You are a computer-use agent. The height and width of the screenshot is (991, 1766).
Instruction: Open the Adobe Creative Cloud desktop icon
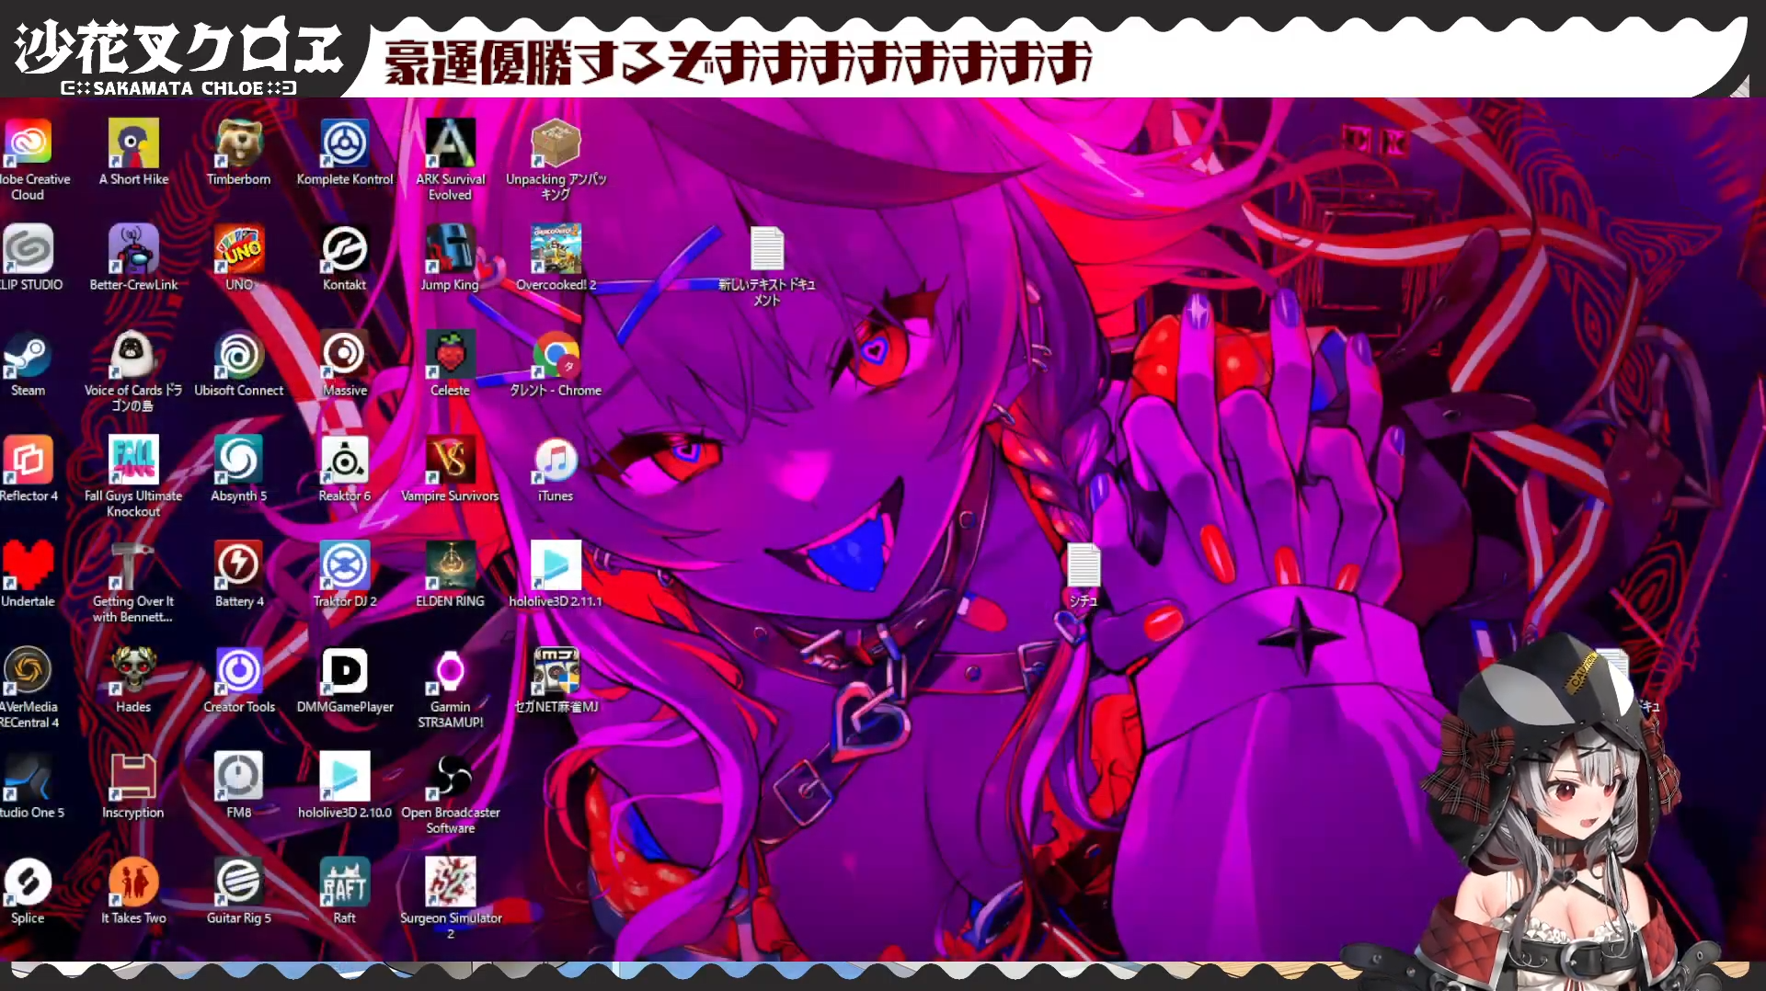tap(28, 143)
